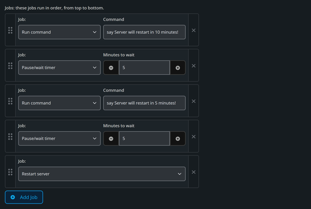This screenshot has height=209, width=311.
Task: Remove the 5 minutes restart warning job
Action: pyautogui.click(x=193, y=101)
